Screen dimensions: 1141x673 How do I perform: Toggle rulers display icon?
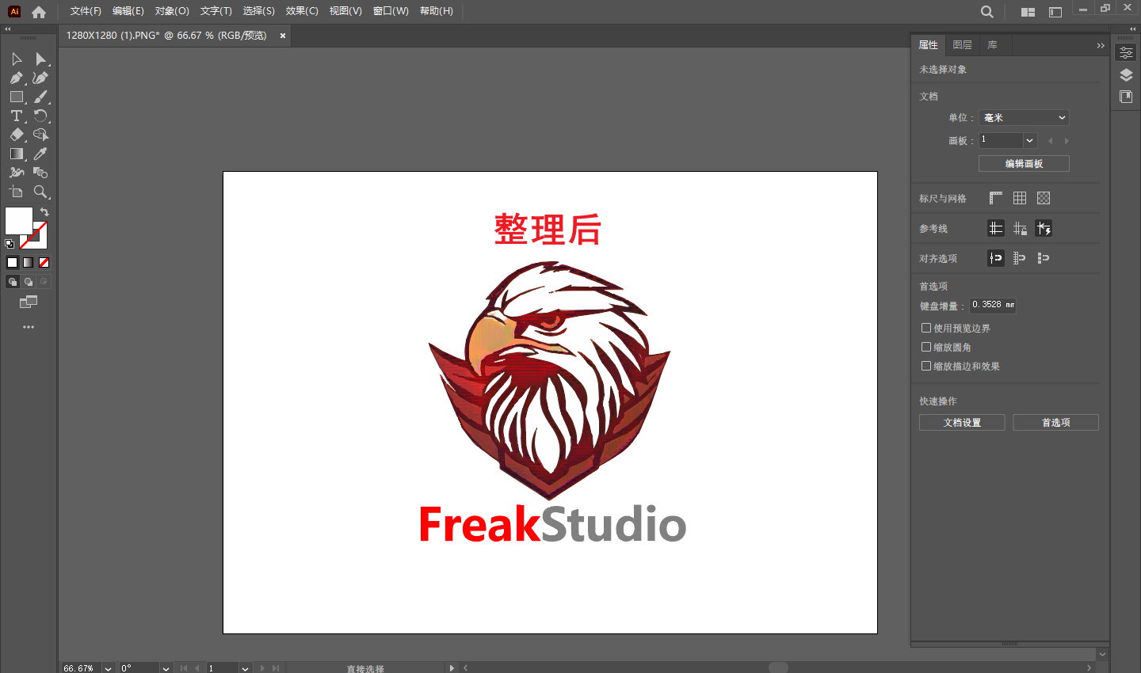[996, 198]
